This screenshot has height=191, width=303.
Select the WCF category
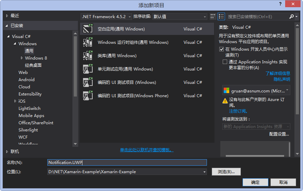tap(23, 137)
